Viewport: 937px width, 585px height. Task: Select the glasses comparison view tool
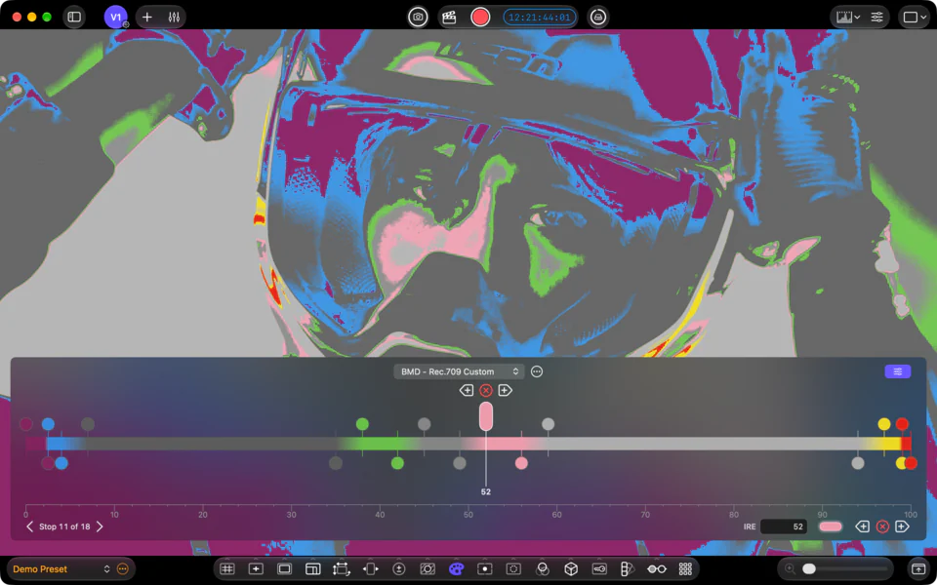[657, 568]
